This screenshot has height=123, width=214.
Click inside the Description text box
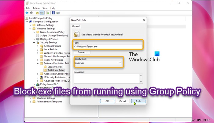tap(107, 79)
